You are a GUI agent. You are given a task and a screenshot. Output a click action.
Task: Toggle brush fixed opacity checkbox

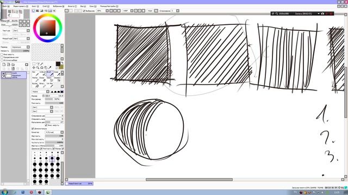point(46,125)
